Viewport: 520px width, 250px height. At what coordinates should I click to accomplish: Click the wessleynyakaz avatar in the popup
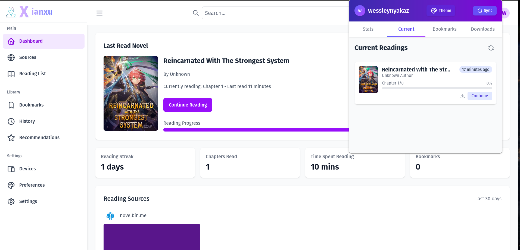tap(360, 11)
